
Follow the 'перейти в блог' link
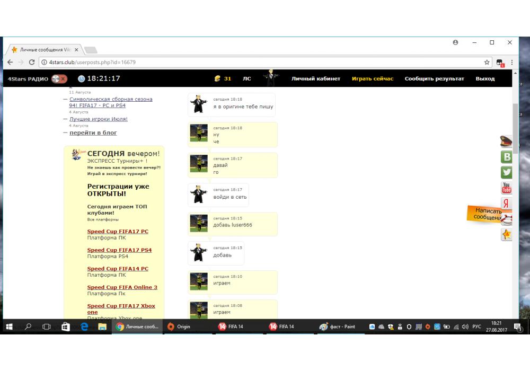coord(93,133)
